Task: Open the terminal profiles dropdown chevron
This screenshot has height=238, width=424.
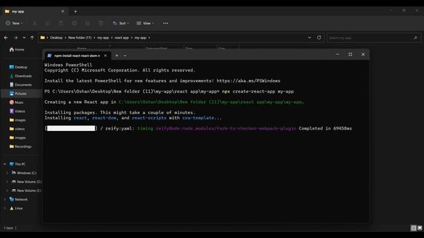Action: pos(125,56)
